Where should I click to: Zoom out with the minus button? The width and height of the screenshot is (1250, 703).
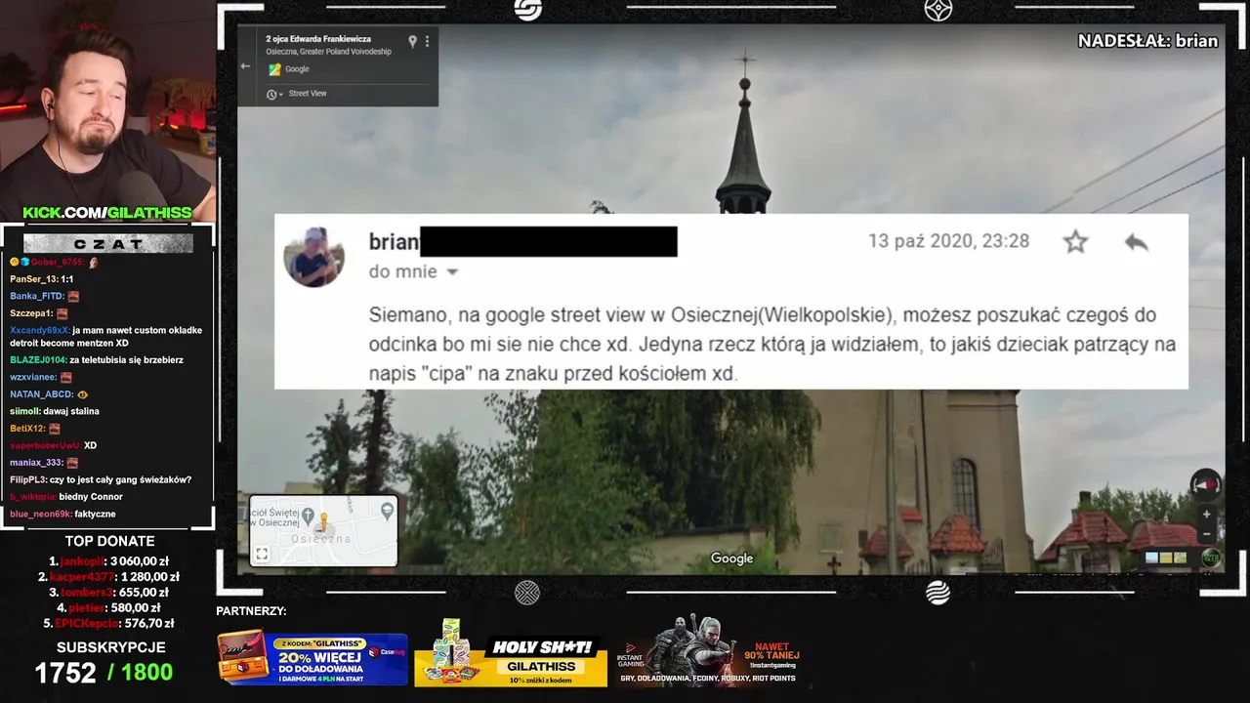(1207, 533)
